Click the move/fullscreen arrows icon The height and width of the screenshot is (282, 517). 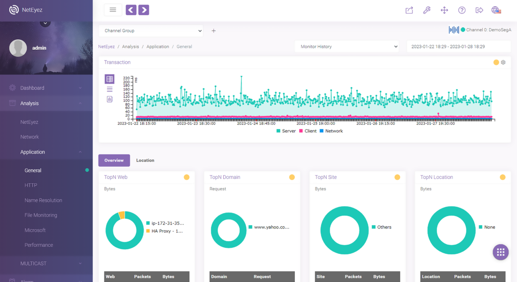pyautogui.click(x=444, y=10)
